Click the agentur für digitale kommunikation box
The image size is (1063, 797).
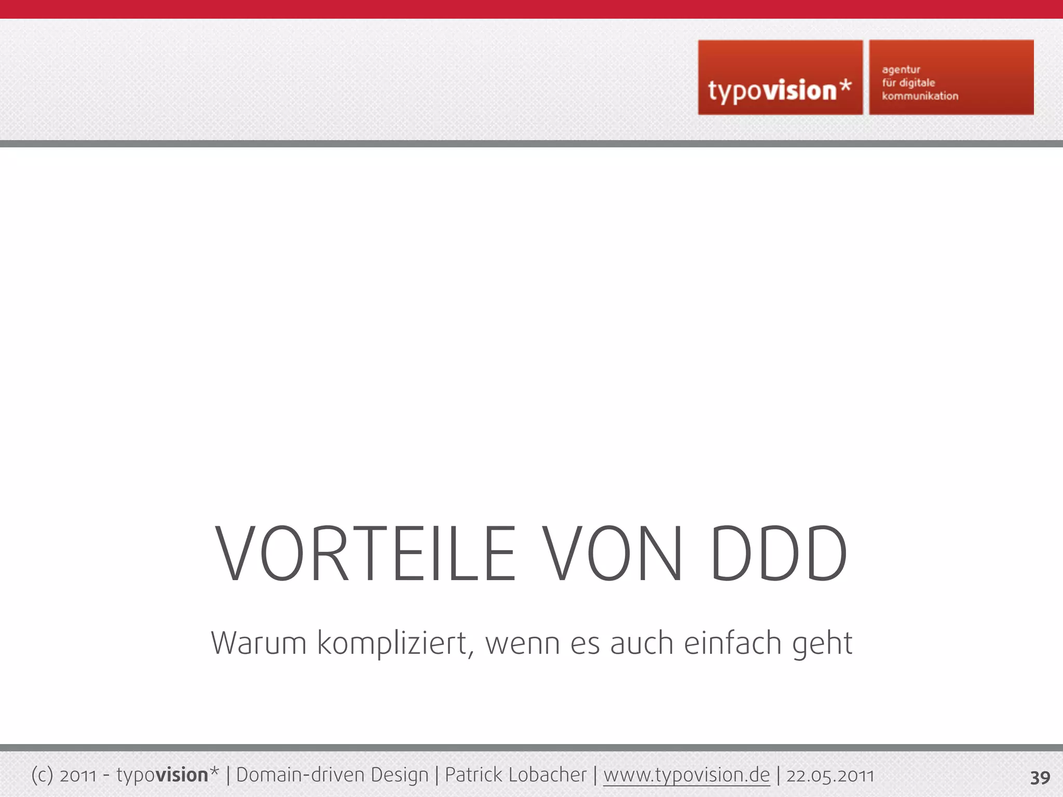point(951,77)
